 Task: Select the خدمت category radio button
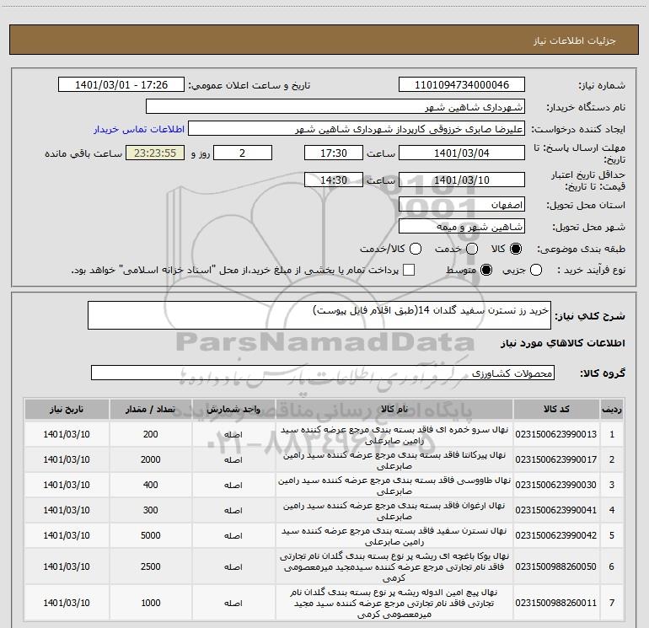[x=472, y=249]
